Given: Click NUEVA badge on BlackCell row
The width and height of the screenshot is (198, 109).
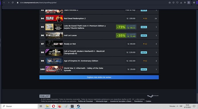Looking at the screenshot, I should click(144, 52).
